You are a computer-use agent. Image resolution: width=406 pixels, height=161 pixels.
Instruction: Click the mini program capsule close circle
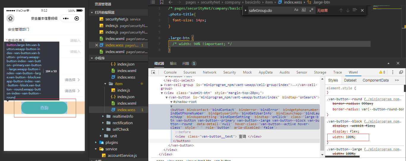77,18
